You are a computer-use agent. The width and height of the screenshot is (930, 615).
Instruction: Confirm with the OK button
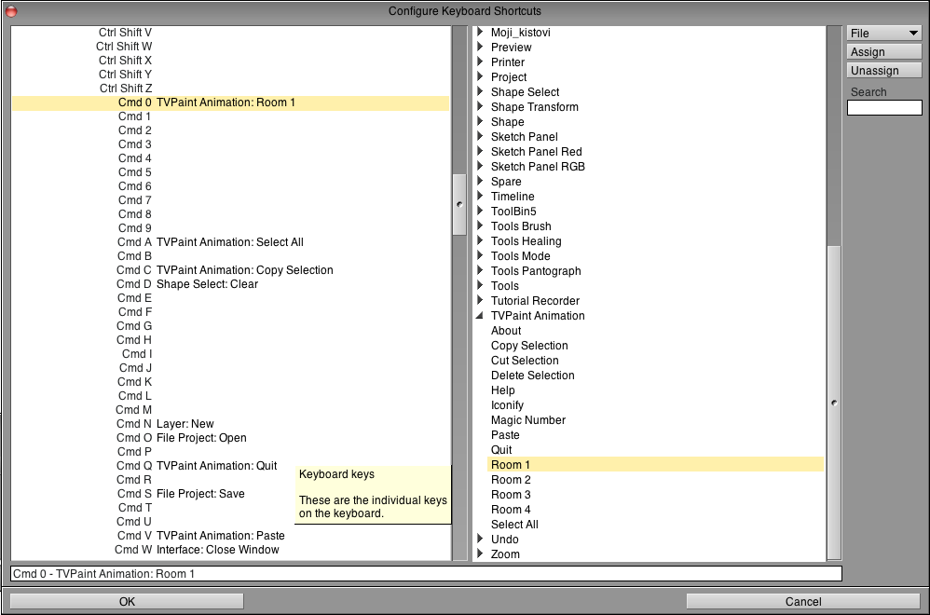[x=127, y=601]
